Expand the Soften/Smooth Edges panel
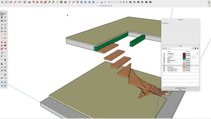211x119 pixels. click(x=180, y=88)
